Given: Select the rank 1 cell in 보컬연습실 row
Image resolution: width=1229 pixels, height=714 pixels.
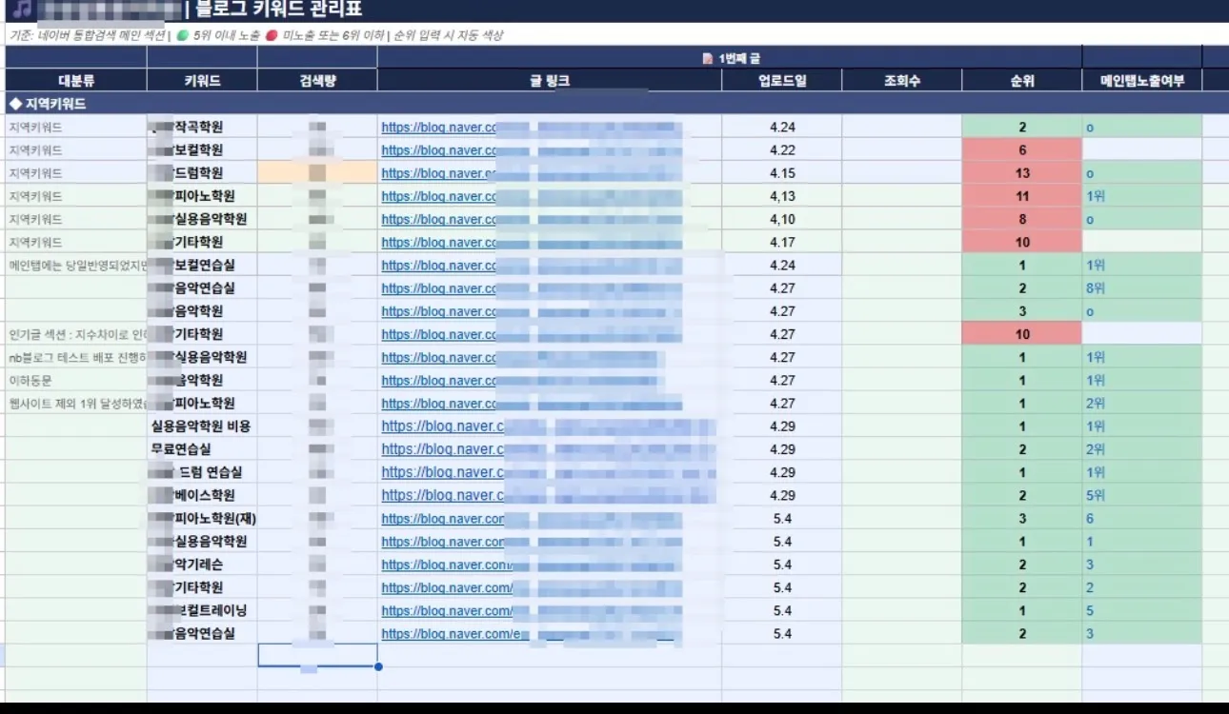Looking at the screenshot, I should 1022,265.
